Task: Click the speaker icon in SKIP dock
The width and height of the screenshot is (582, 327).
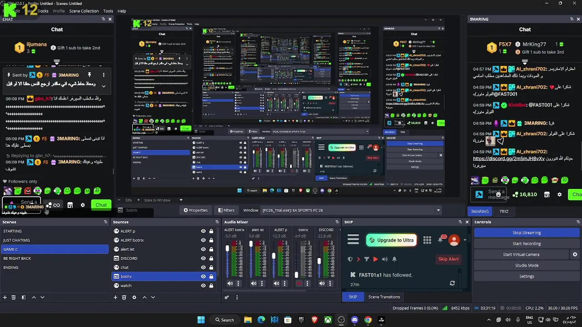Action: [x=385, y=259]
